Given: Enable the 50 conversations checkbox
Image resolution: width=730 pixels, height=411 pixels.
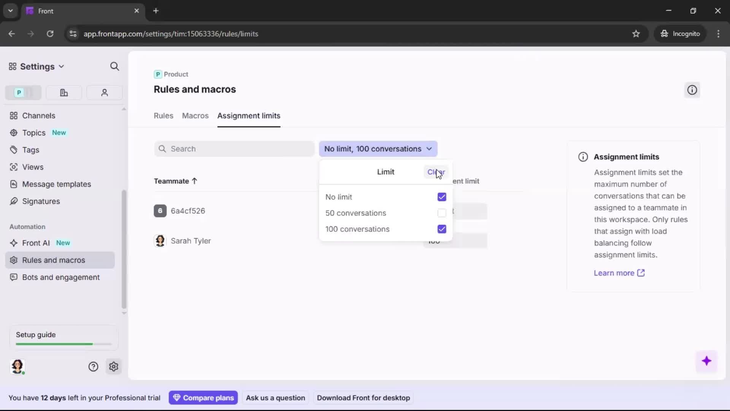Looking at the screenshot, I should (441, 213).
